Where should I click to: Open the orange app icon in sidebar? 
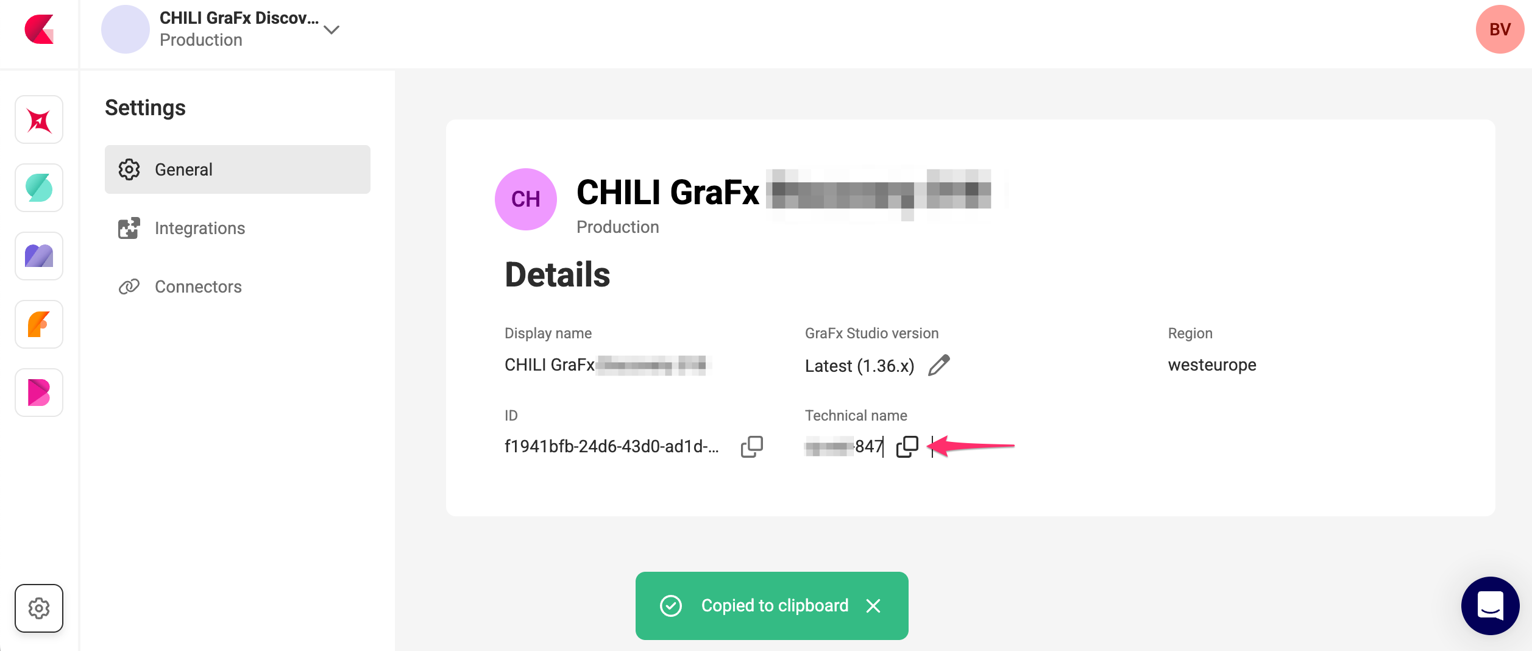click(39, 324)
